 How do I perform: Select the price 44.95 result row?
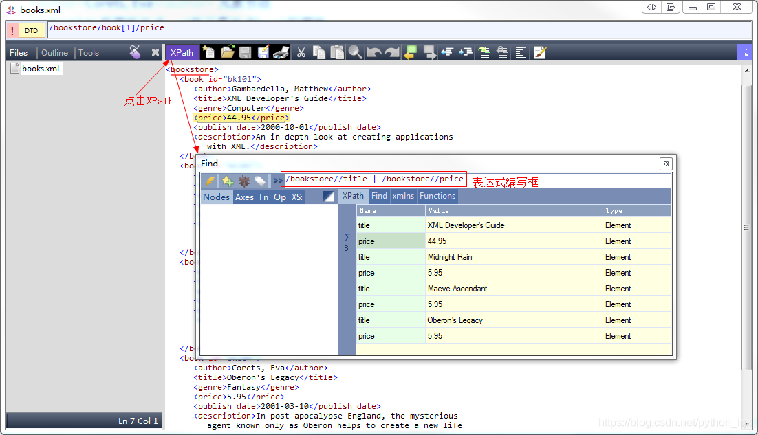[x=514, y=241]
